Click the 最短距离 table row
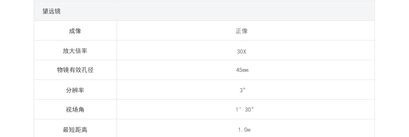This screenshot has height=137, width=409. [204, 128]
